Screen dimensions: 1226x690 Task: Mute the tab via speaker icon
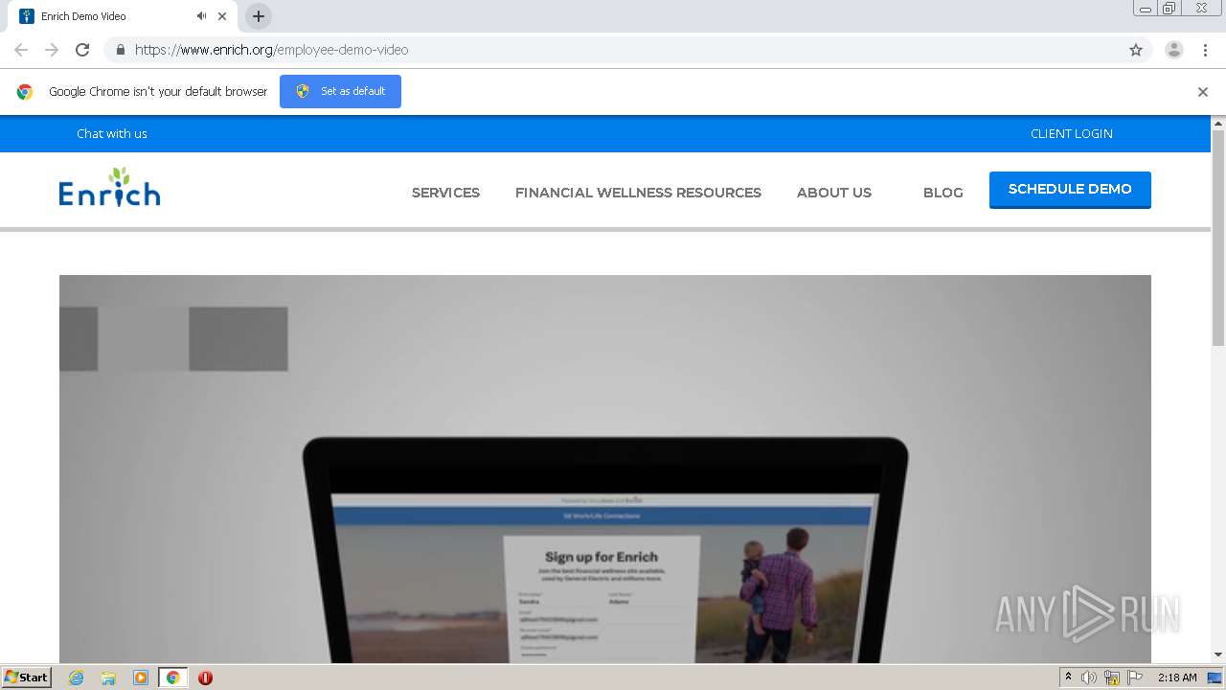201,16
